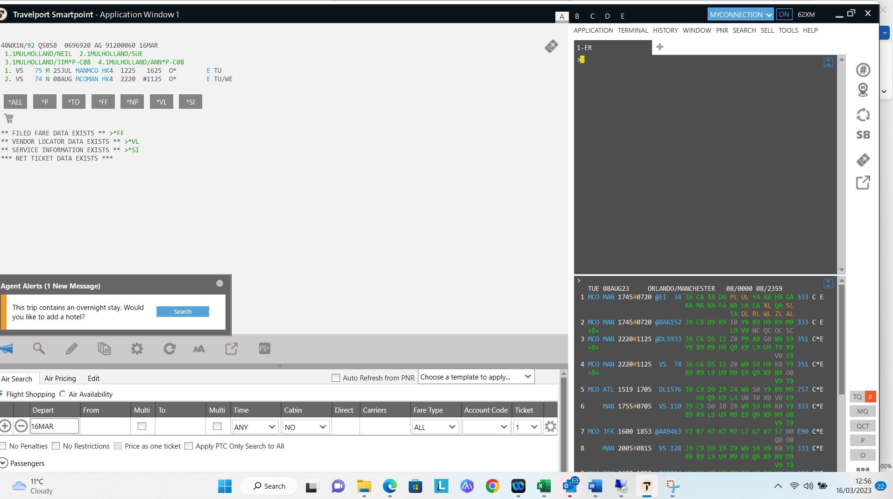The height and width of the screenshot is (499, 893).
Task: Remove the flight row with the minus icon
Action: (x=21, y=426)
